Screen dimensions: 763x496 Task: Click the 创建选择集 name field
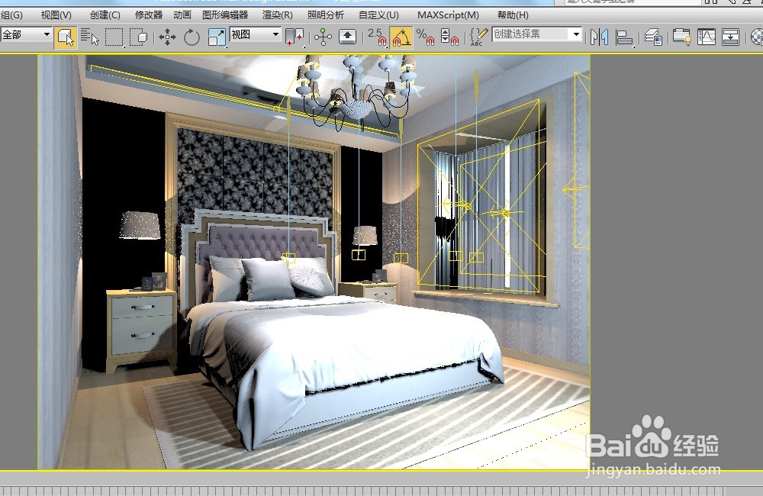[530, 34]
